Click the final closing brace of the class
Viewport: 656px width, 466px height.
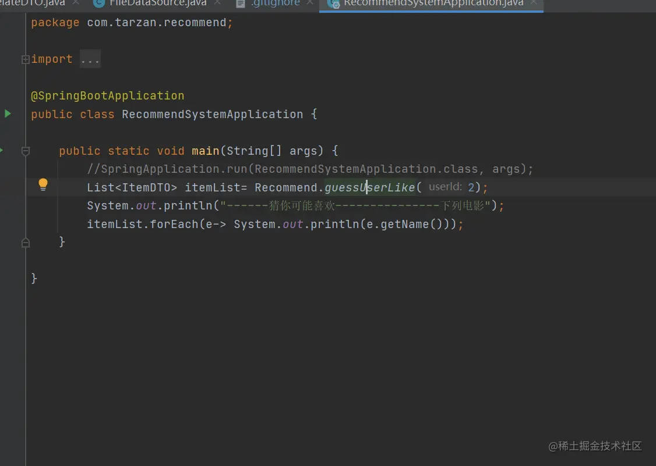point(34,278)
